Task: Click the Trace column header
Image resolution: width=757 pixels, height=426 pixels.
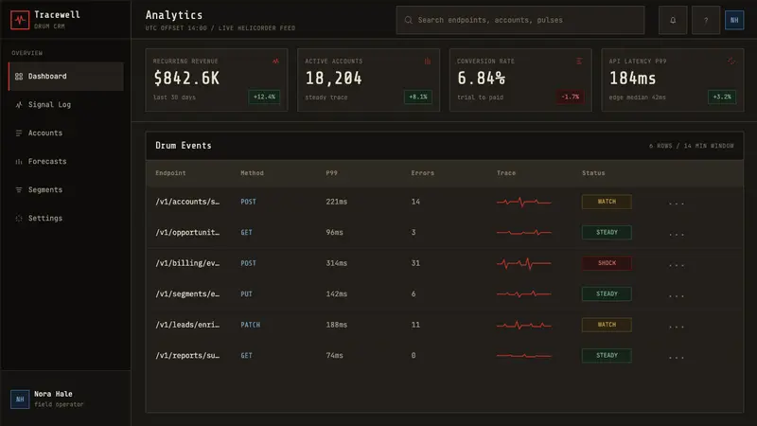Action: pyautogui.click(x=506, y=173)
